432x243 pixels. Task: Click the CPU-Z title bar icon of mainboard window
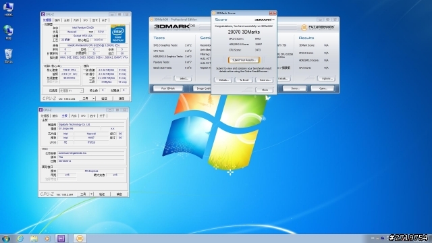[x=40, y=109]
